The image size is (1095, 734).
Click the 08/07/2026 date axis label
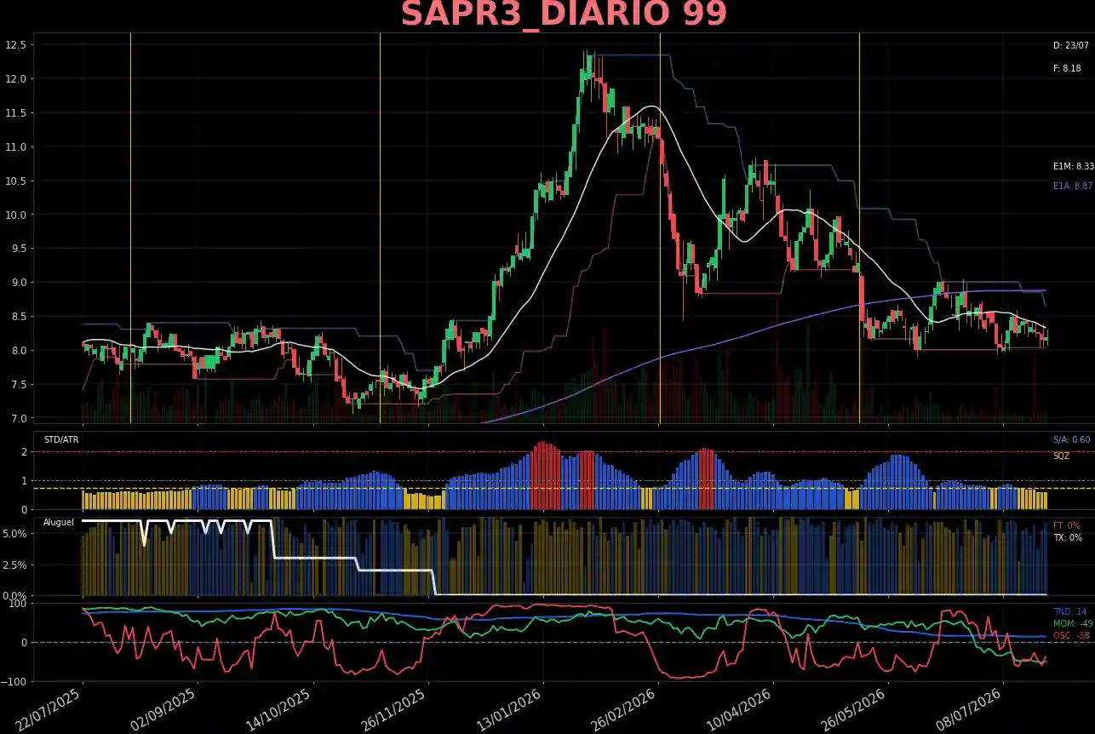point(968,710)
